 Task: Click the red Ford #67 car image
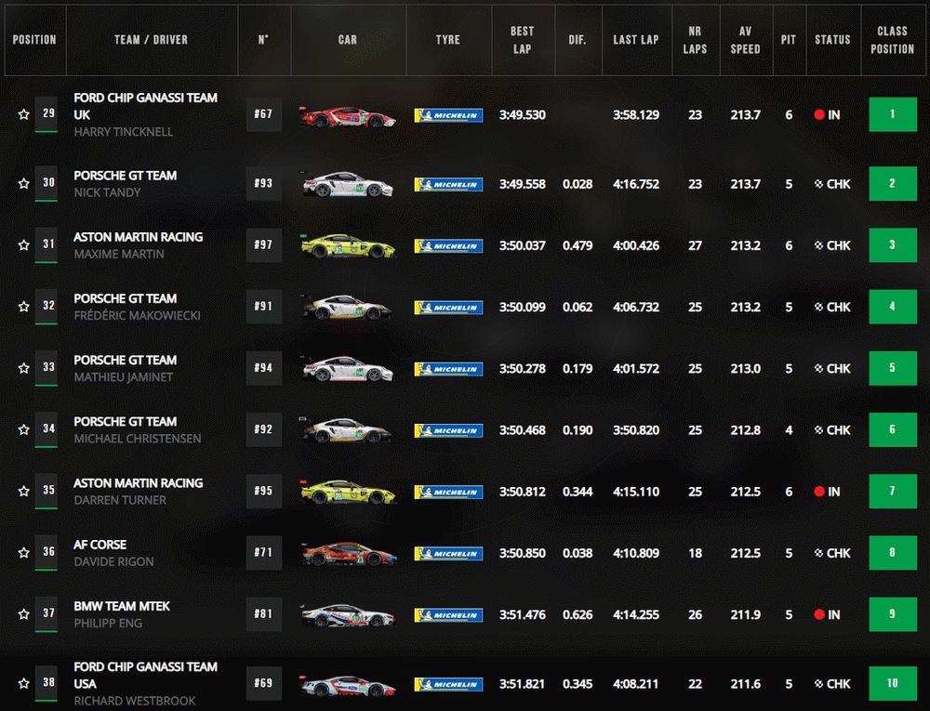[348, 116]
